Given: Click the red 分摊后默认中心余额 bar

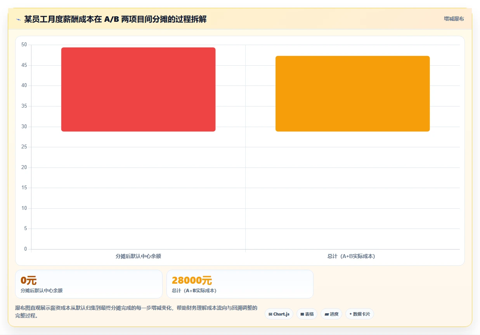Looking at the screenshot, I should click(x=138, y=89).
